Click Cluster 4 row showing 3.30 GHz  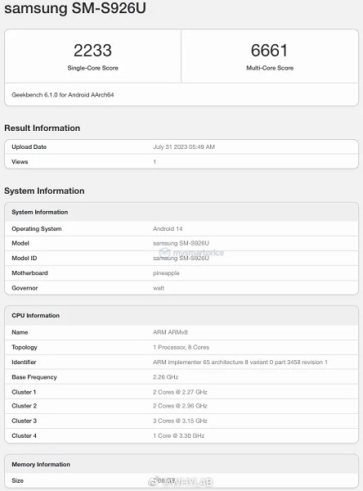tap(181, 435)
